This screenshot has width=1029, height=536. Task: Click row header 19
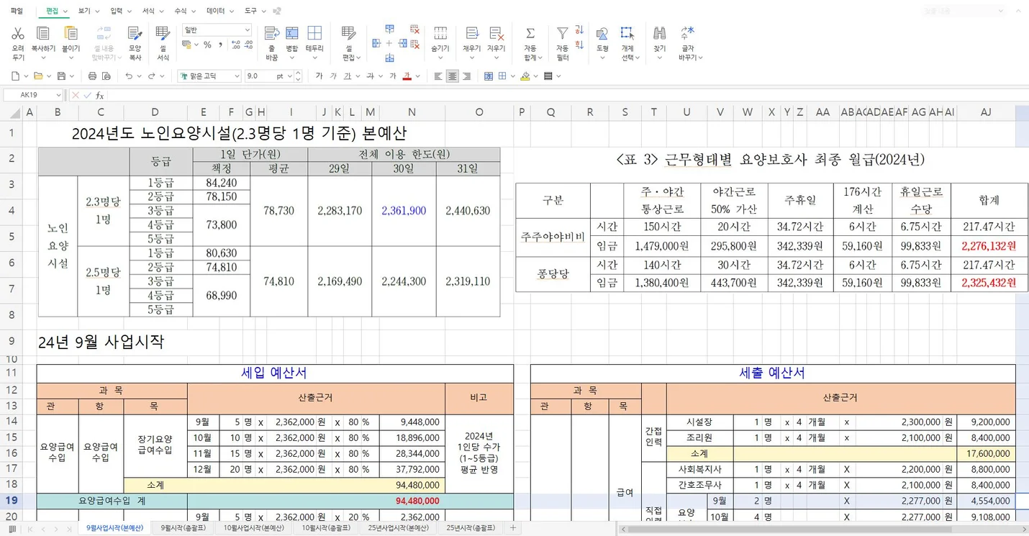click(x=12, y=500)
